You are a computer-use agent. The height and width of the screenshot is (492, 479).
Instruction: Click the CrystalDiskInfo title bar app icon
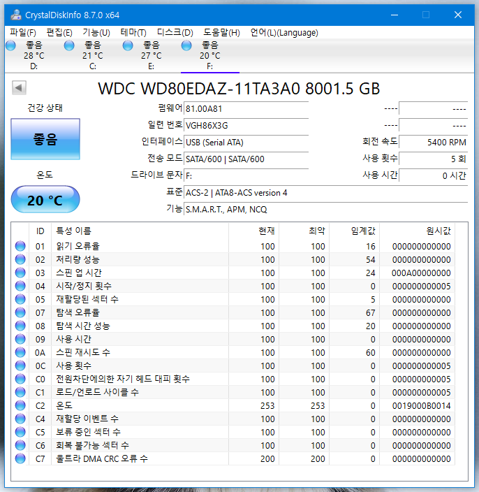tap(16, 15)
